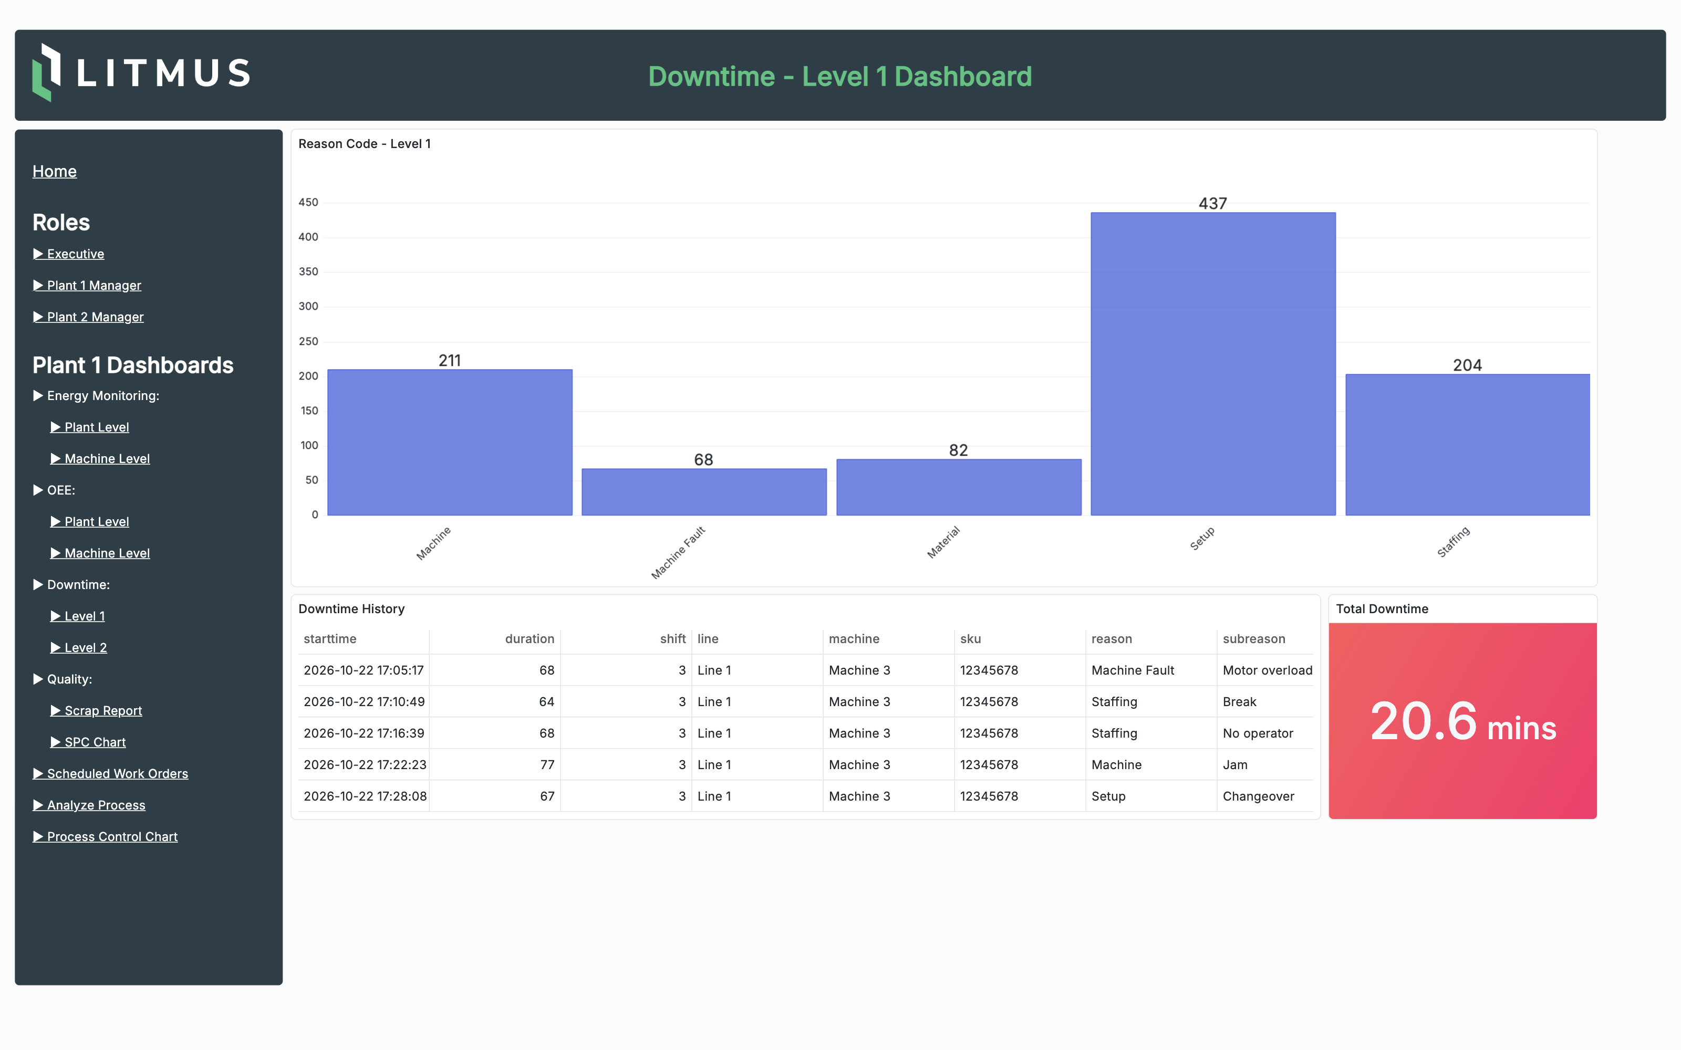Click the Setup bar showing 437
1681x1050 pixels.
point(1213,364)
